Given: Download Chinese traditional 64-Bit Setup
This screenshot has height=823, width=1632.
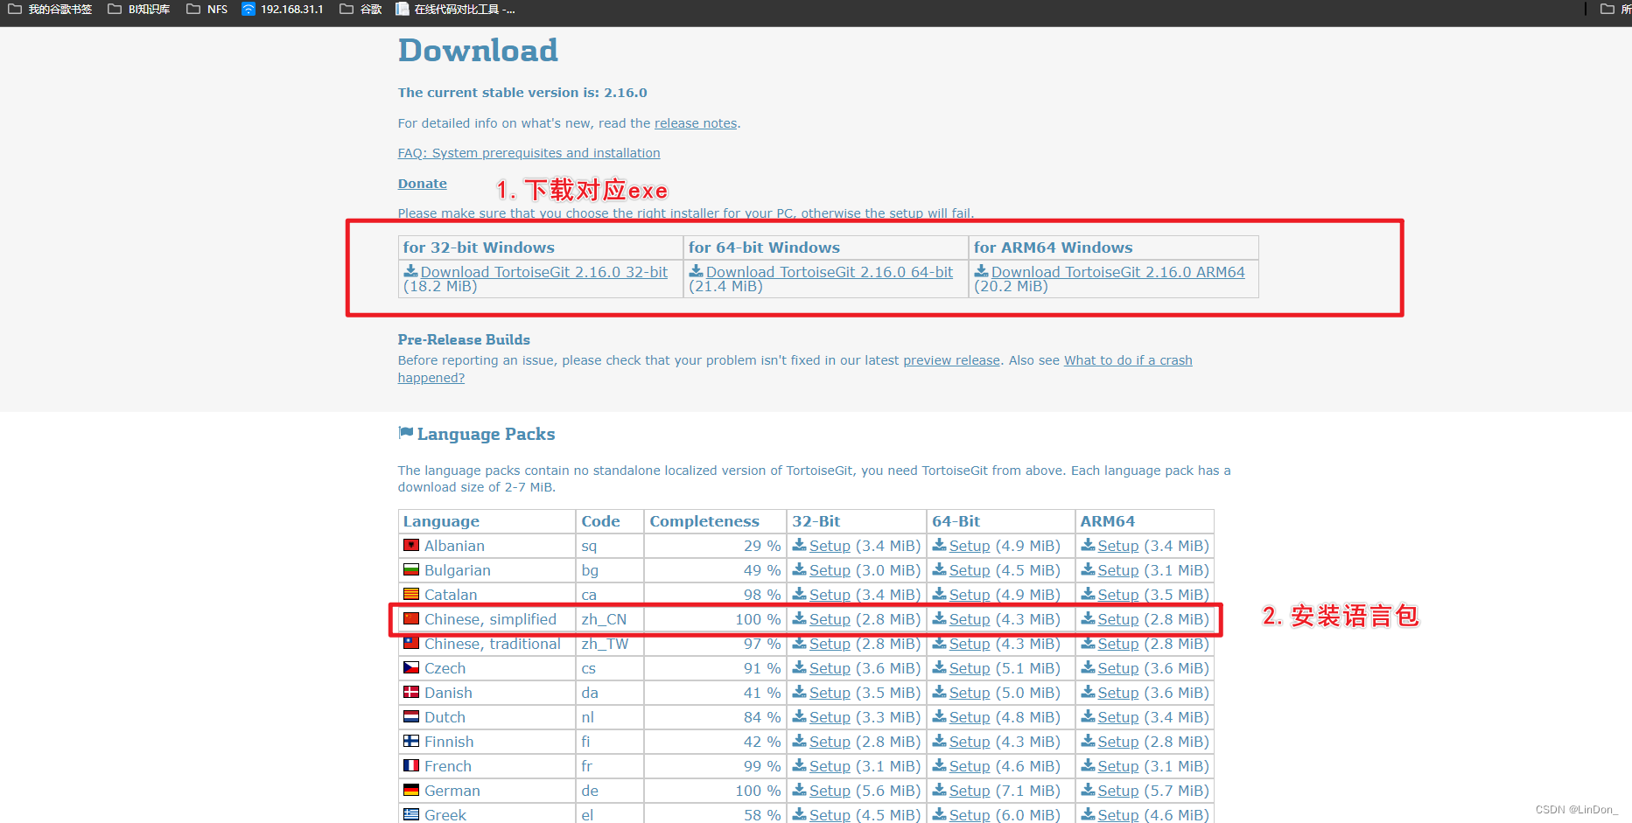Looking at the screenshot, I should (x=970, y=644).
